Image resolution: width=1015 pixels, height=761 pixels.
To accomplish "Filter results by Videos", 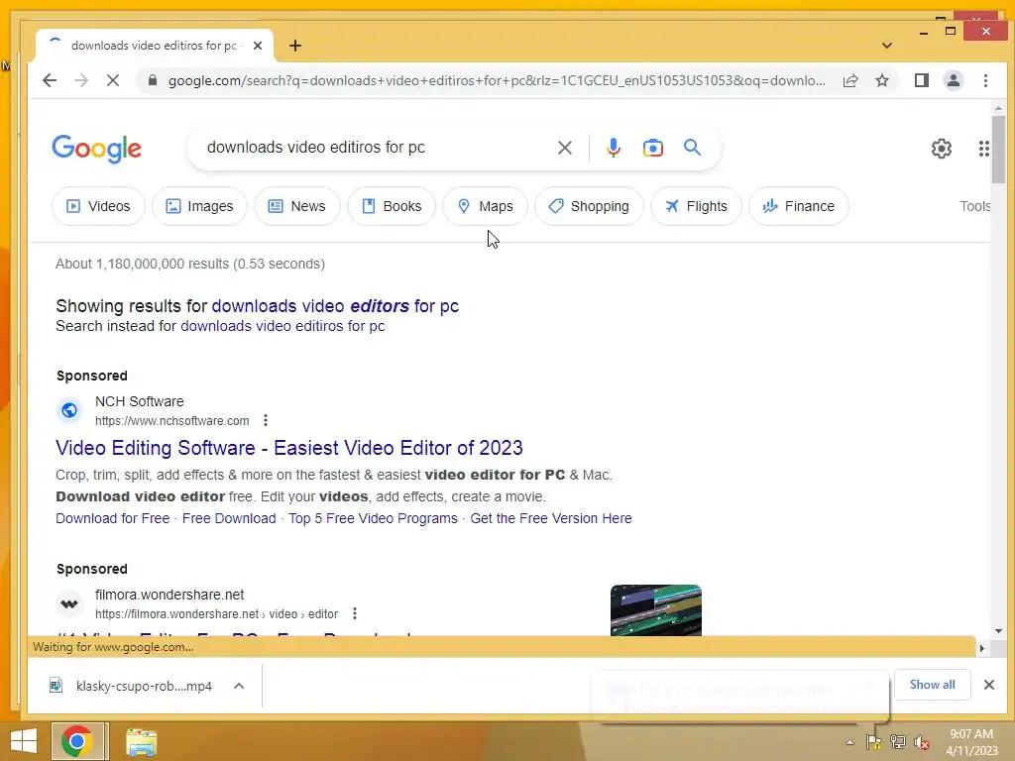I will [x=98, y=206].
